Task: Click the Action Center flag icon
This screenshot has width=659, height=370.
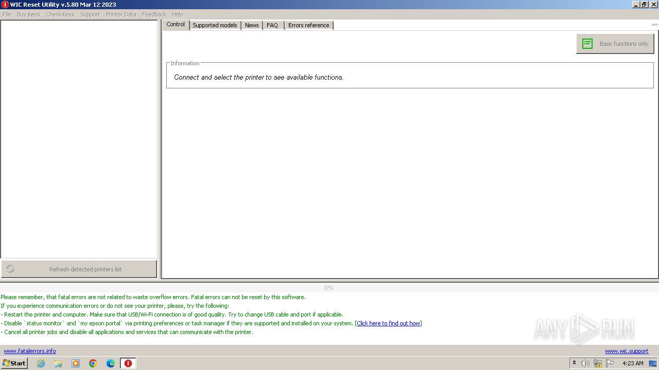Action: pos(610,363)
